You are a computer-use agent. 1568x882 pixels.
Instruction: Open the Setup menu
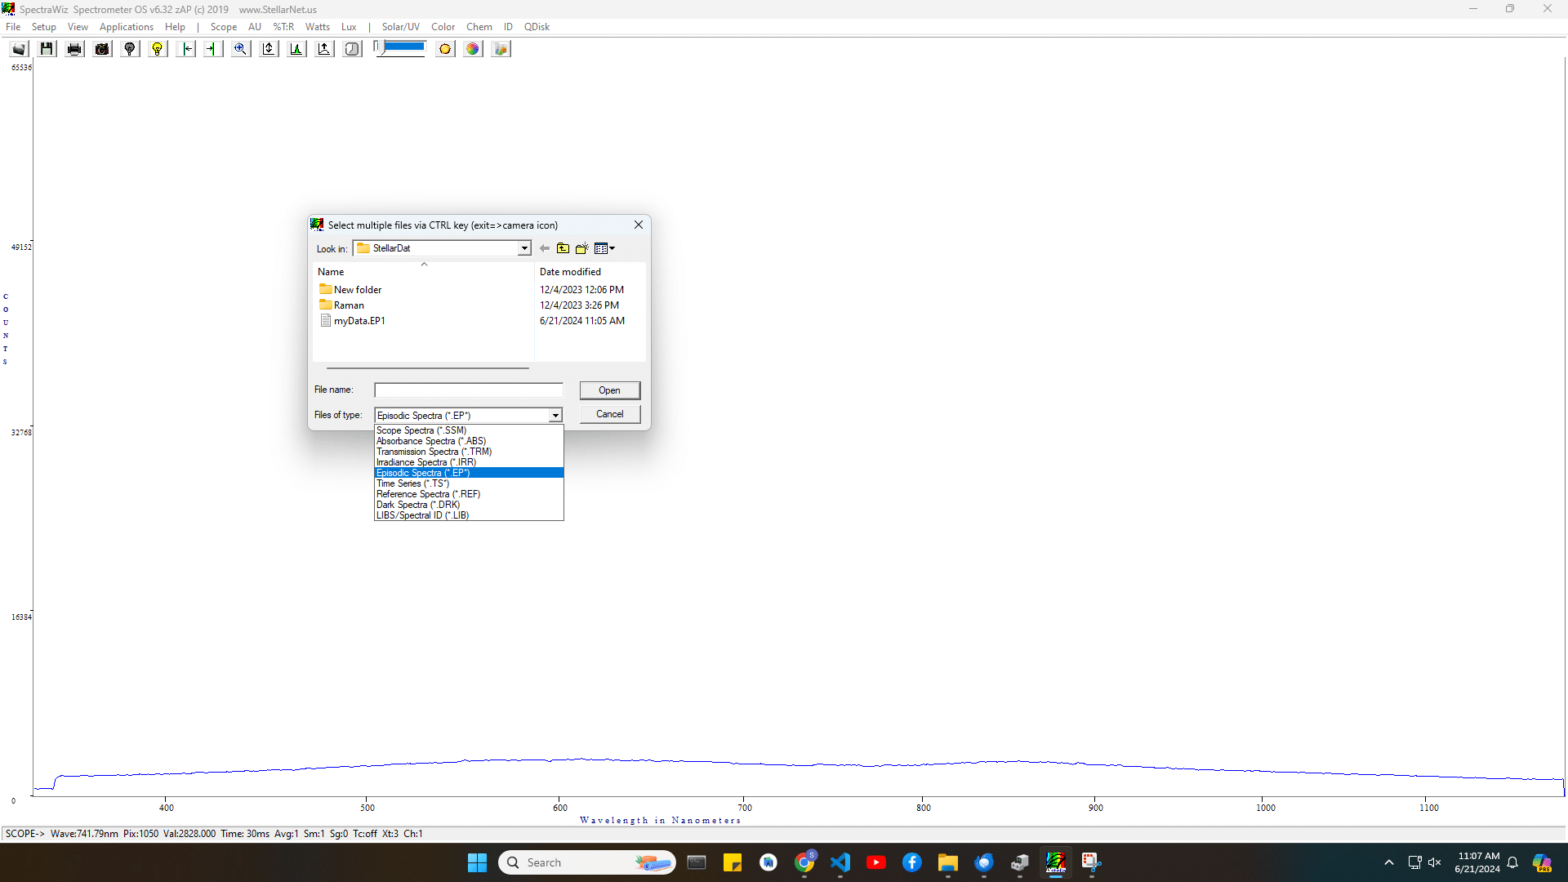point(44,27)
